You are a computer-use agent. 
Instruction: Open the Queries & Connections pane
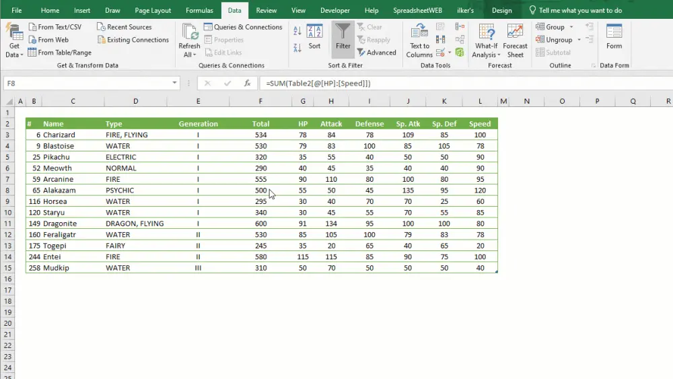pos(244,27)
